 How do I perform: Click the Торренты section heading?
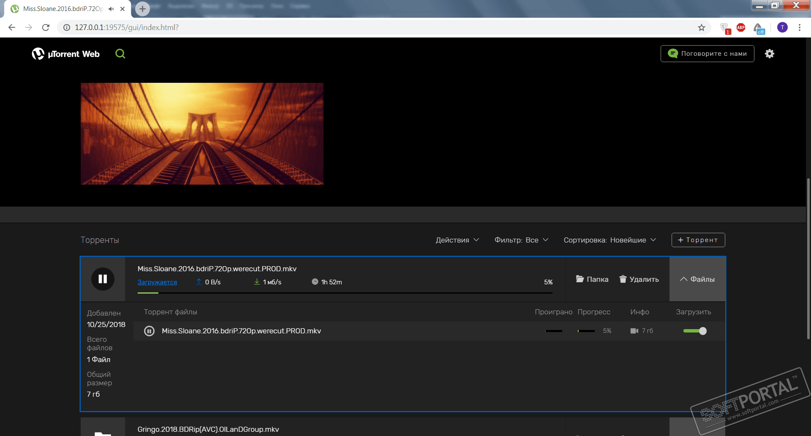[x=100, y=240]
